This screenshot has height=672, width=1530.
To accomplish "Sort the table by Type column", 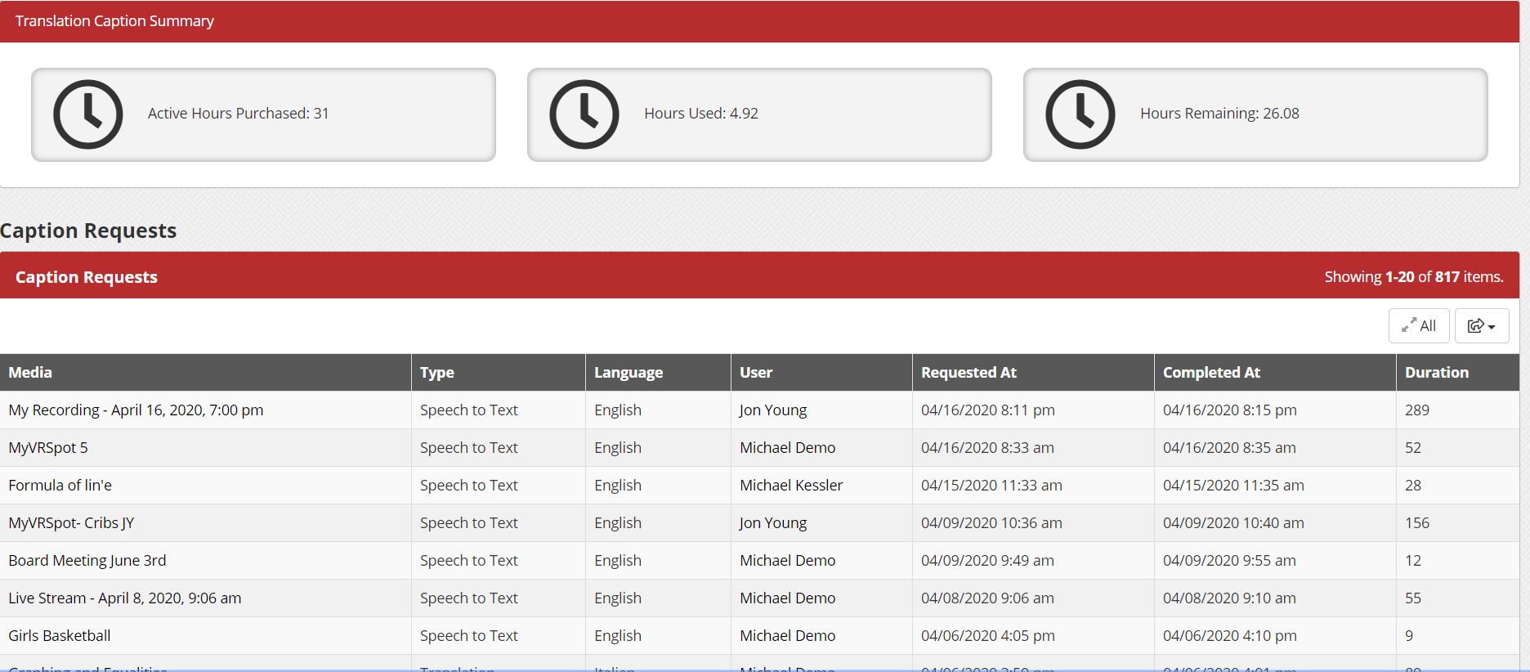I will pos(437,373).
